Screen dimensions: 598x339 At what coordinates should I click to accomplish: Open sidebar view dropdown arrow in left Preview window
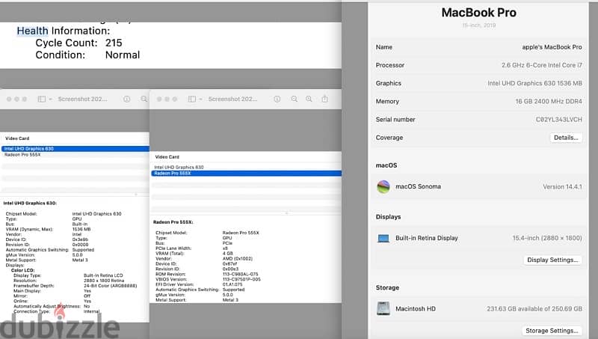(x=50, y=100)
